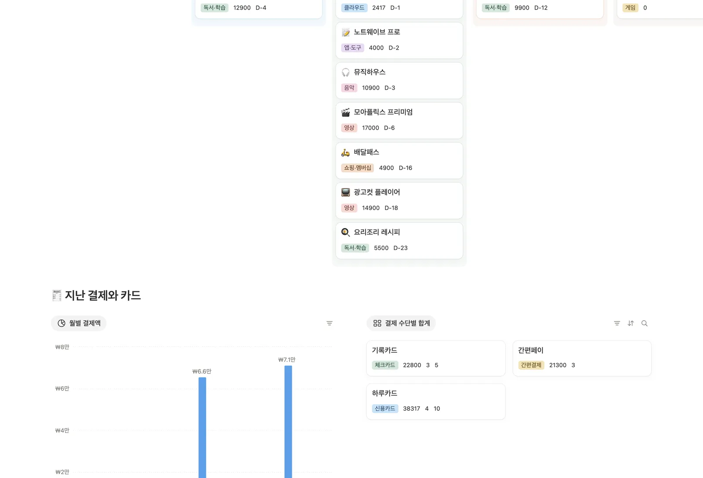Click the 38317 amount on 하루카드
The height and width of the screenshot is (478, 703).
[x=411, y=409]
